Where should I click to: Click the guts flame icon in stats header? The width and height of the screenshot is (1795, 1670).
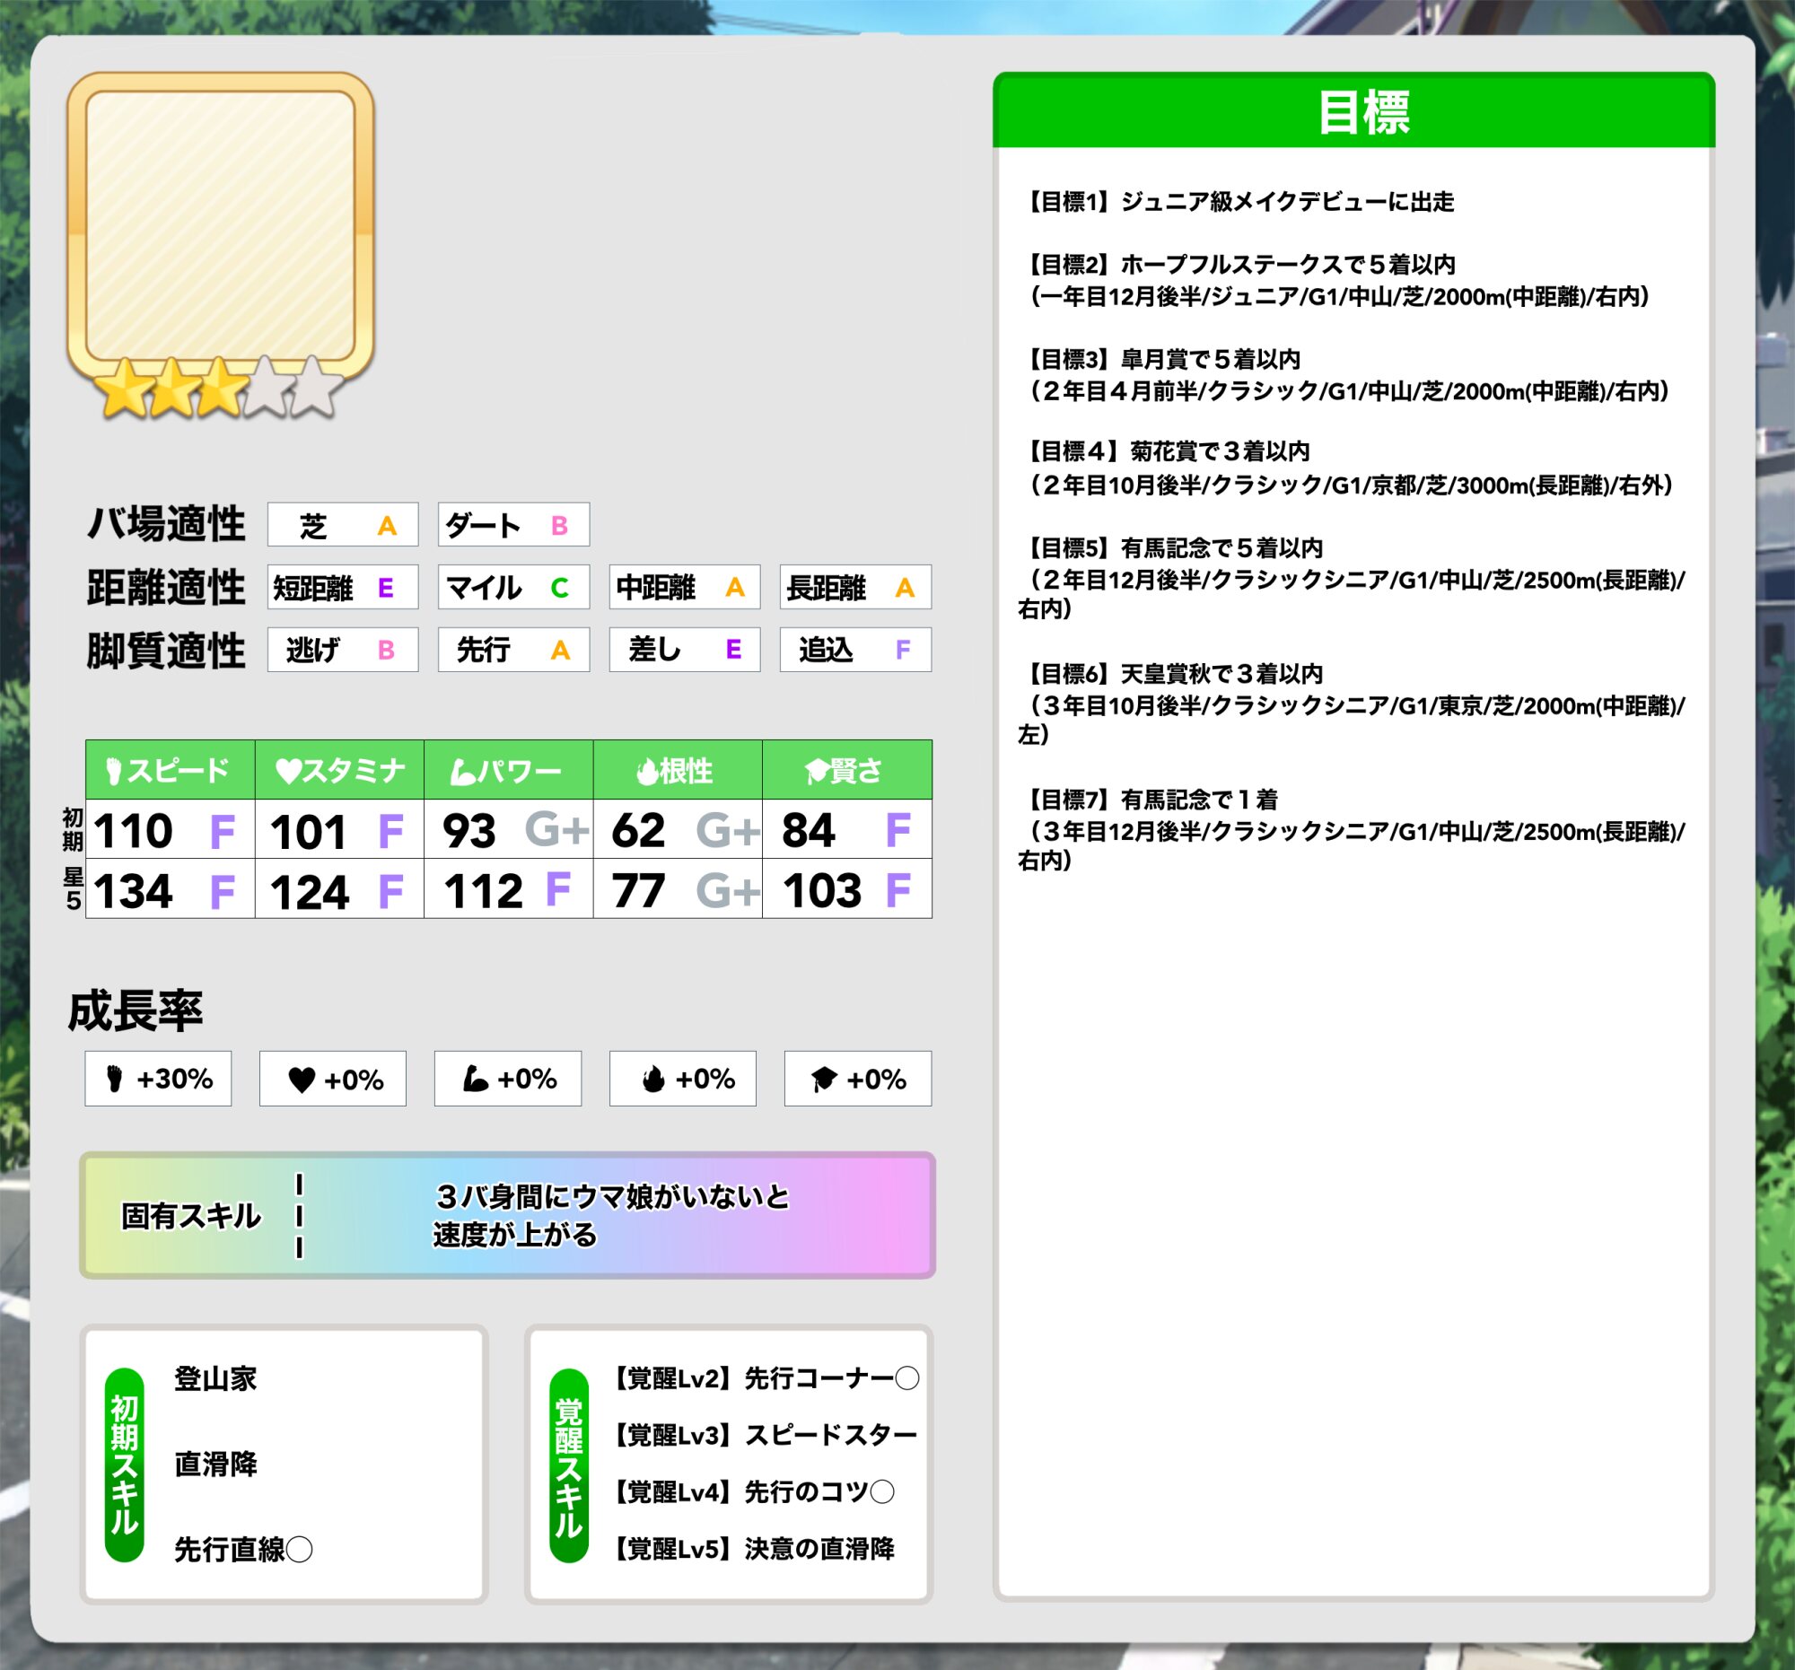646,771
